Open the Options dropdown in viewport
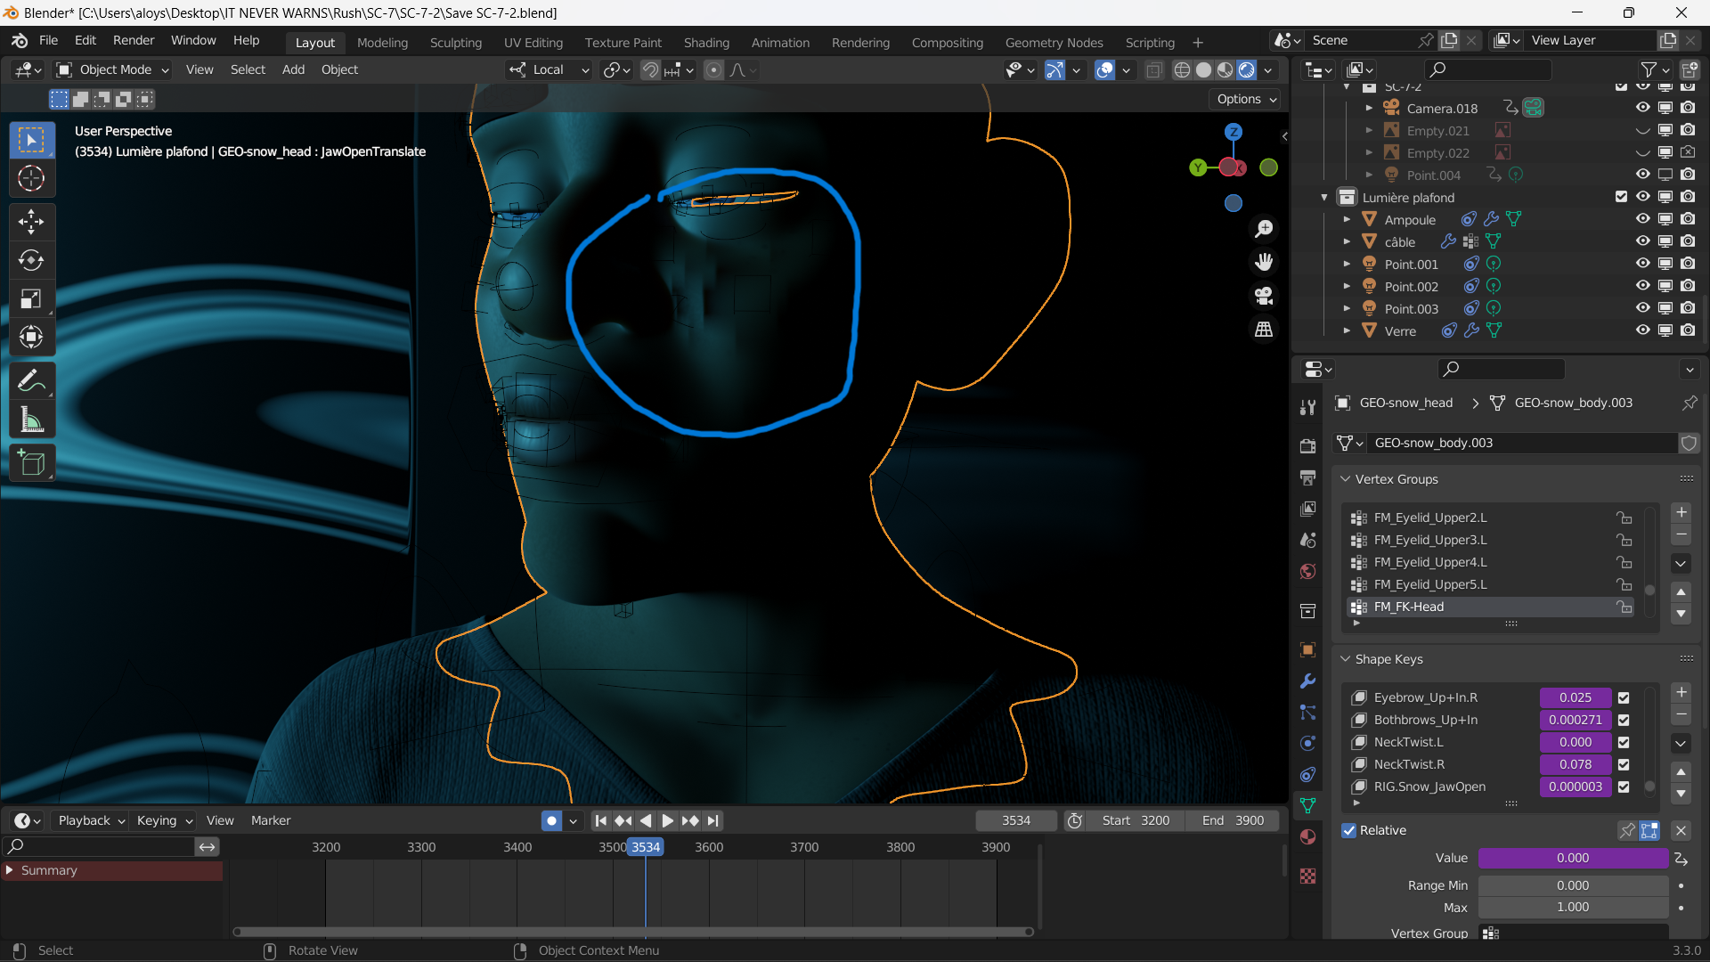 [1247, 99]
